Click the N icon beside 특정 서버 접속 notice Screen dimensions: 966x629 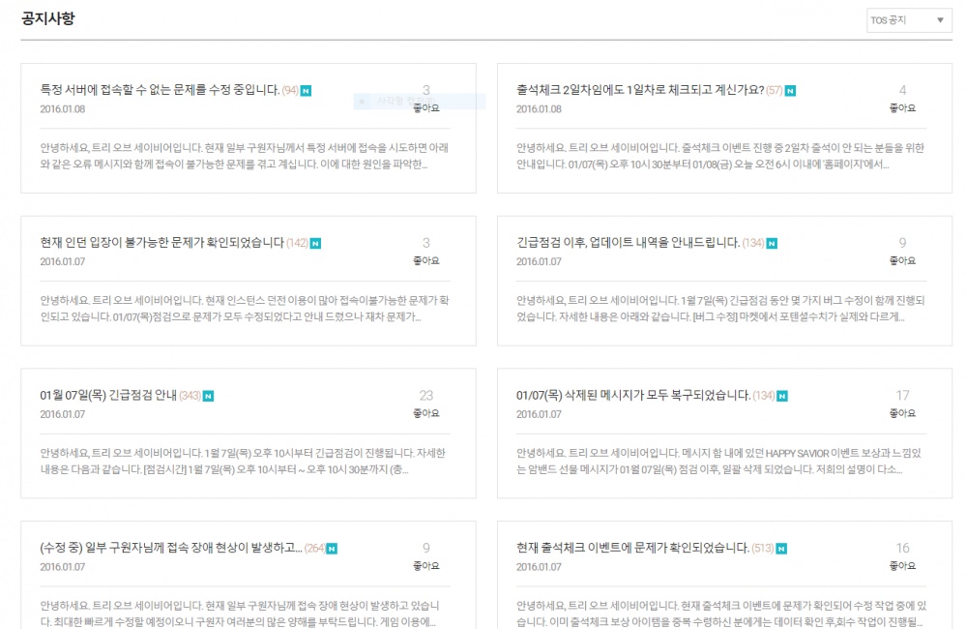pos(306,91)
